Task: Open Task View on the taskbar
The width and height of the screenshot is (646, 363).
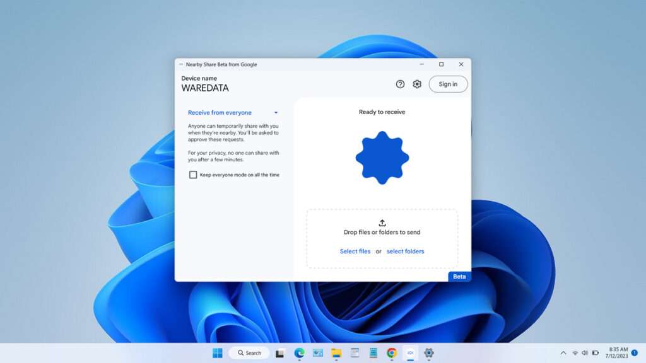Action: [279, 353]
